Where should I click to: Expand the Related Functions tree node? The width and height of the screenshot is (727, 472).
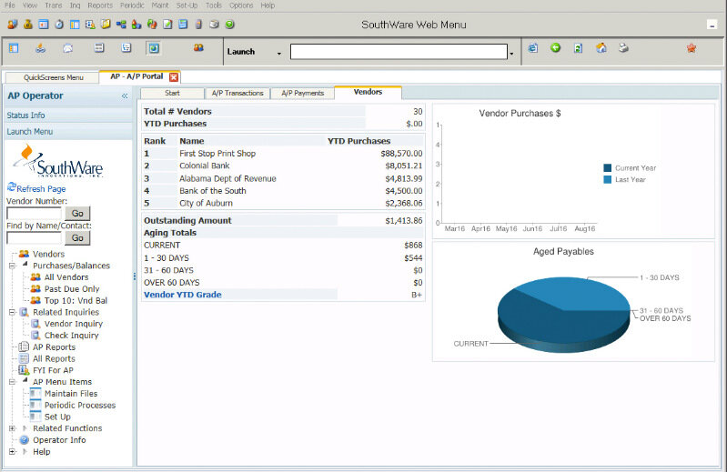pos(13,428)
